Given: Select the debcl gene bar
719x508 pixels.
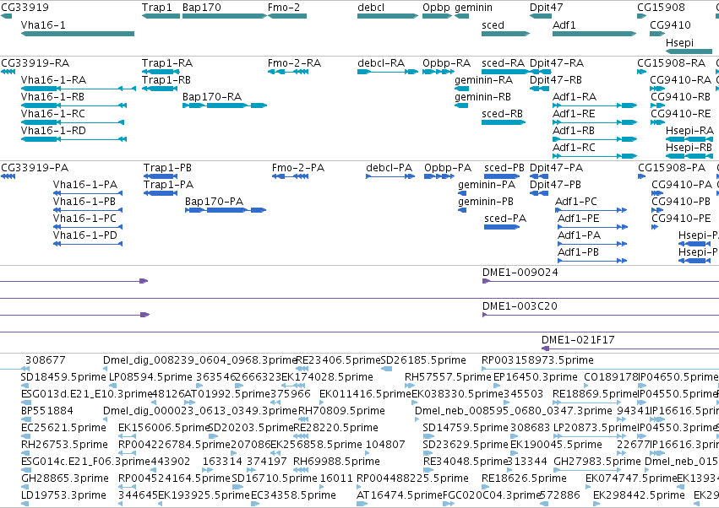Looking at the screenshot, I should [388, 16].
